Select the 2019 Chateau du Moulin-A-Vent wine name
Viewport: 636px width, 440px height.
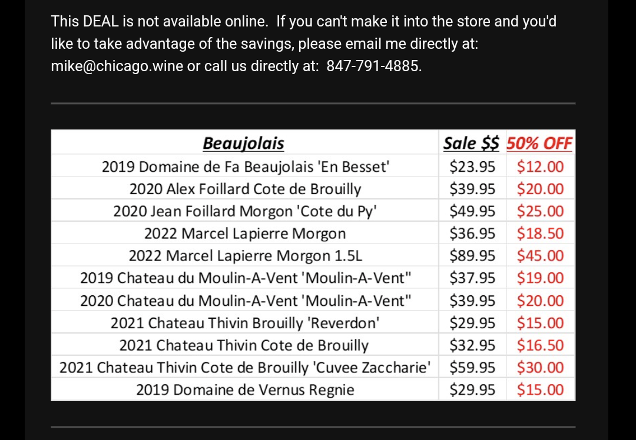pos(245,278)
